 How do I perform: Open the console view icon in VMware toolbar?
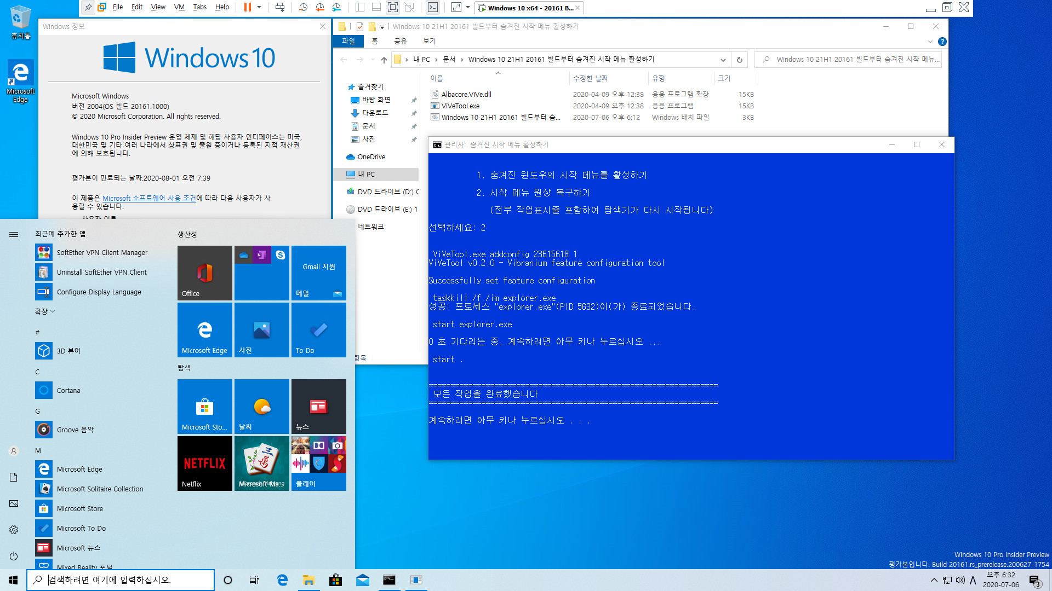pyautogui.click(x=433, y=7)
